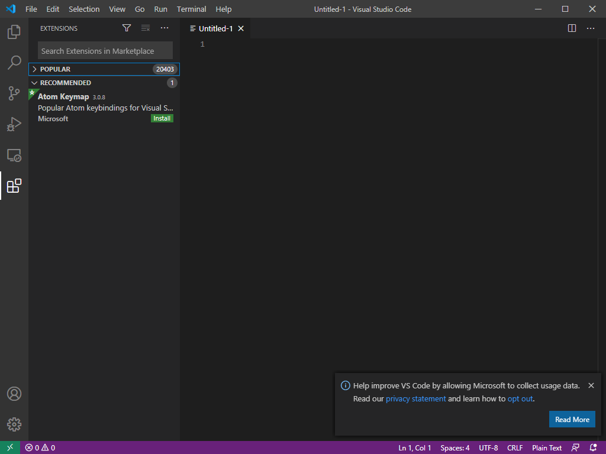Open the Edit menu

click(53, 9)
